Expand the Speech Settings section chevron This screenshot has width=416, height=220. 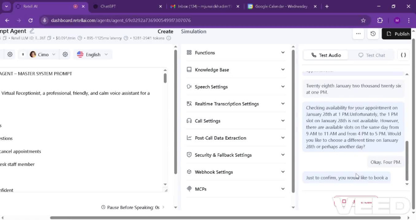click(x=283, y=86)
